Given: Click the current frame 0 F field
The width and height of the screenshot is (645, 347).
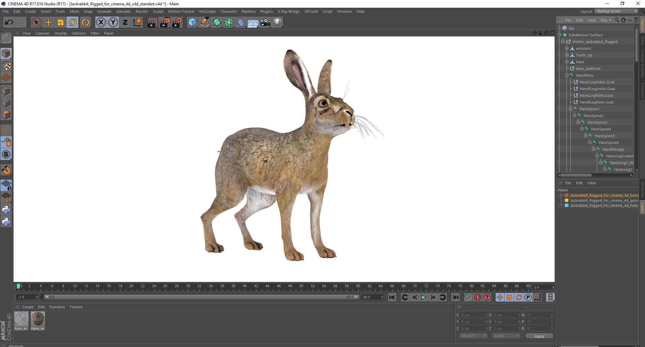Looking at the screenshot, I should 543,287.
